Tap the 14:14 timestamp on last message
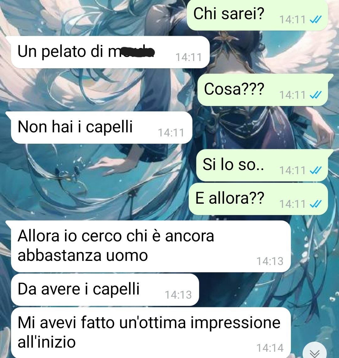Image resolution: width=339 pixels, height=358 pixels. (270, 348)
